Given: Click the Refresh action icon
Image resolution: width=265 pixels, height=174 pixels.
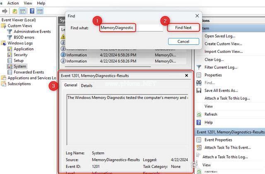Looking at the screenshot, I should [x=199, y=114].
